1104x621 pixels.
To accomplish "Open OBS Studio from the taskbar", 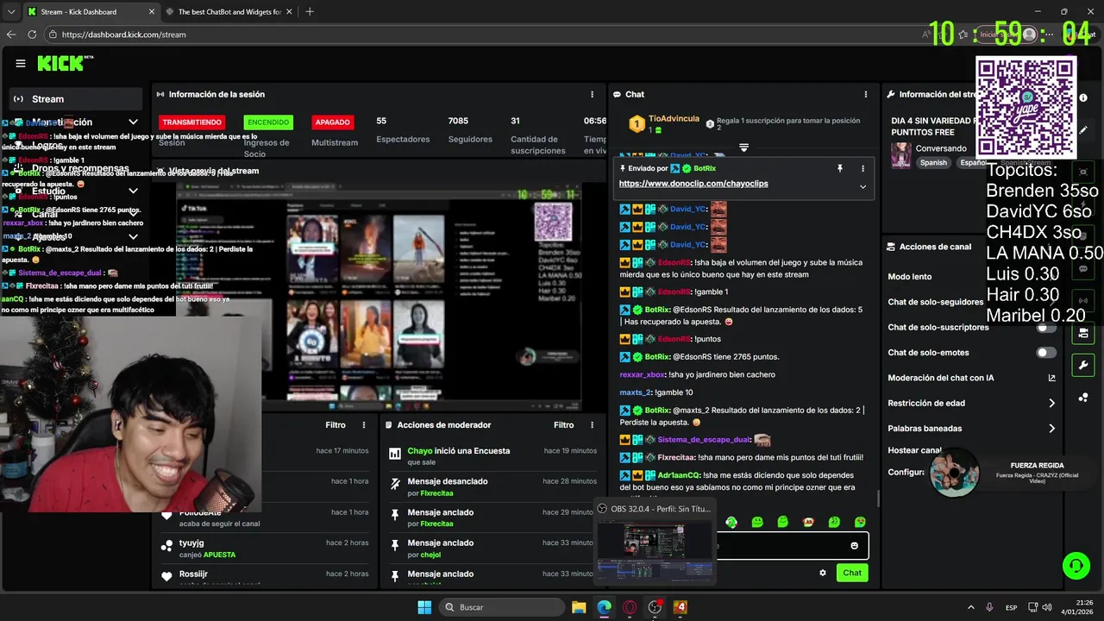I will pos(655,607).
